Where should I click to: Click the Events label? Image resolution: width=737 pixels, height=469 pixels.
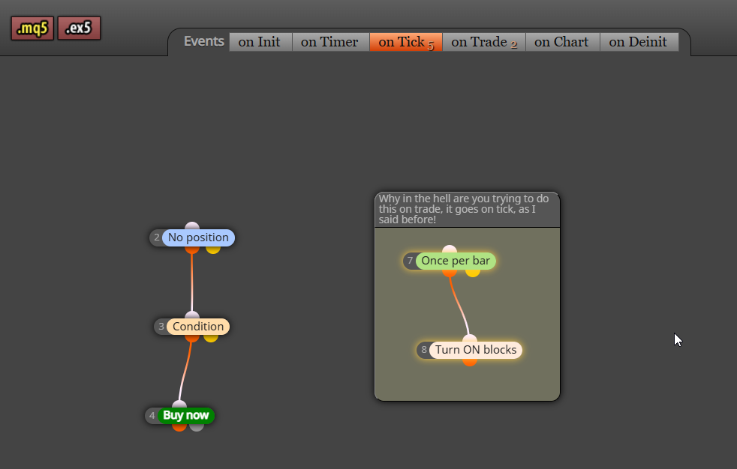[x=204, y=41]
